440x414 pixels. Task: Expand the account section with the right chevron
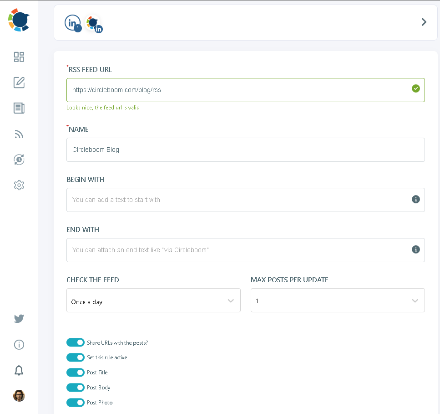tap(424, 22)
